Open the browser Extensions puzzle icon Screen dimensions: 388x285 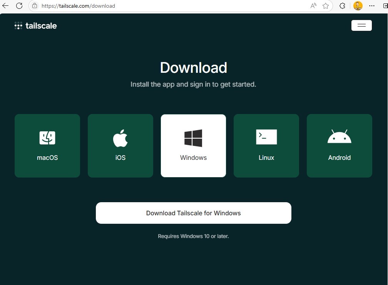(x=342, y=6)
